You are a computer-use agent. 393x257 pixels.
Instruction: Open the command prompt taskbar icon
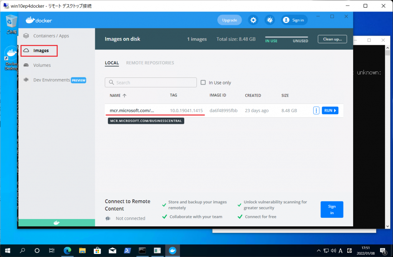tap(142, 250)
